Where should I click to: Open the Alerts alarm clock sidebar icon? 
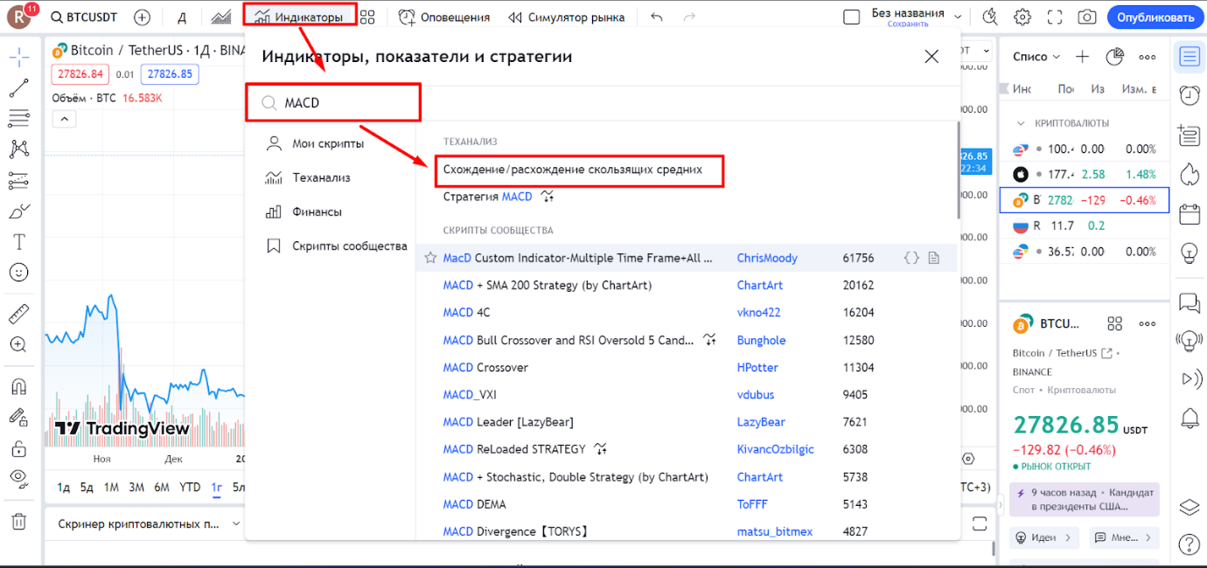1189,94
